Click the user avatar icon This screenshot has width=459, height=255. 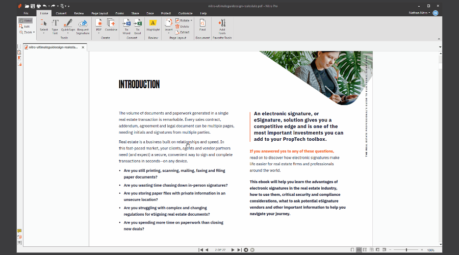pos(436,13)
